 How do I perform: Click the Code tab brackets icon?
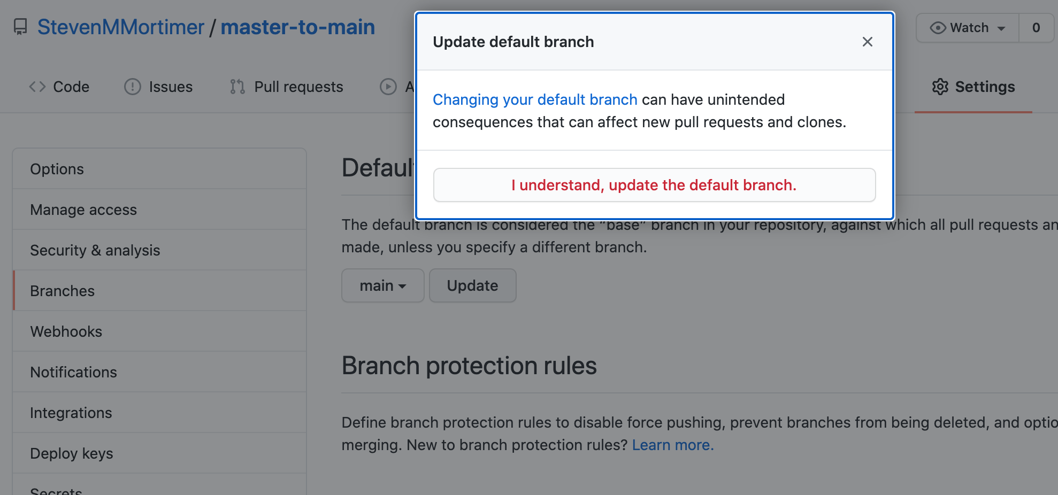(x=37, y=87)
